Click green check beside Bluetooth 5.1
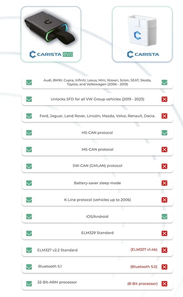This screenshot has width=183, height=297. pyautogui.click(x=29, y=267)
